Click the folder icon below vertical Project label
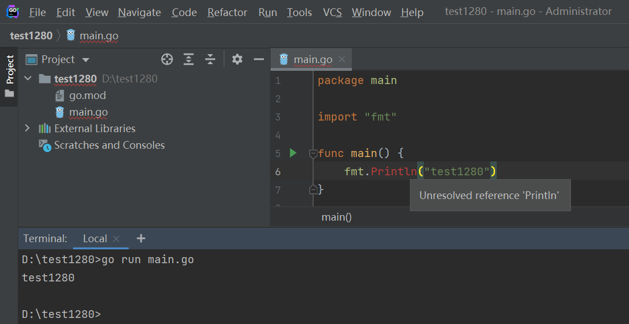The width and height of the screenshot is (629, 324). tap(9, 93)
